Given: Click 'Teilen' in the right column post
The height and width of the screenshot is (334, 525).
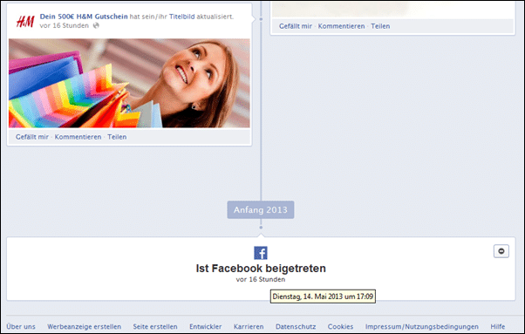Looking at the screenshot, I should (x=380, y=26).
